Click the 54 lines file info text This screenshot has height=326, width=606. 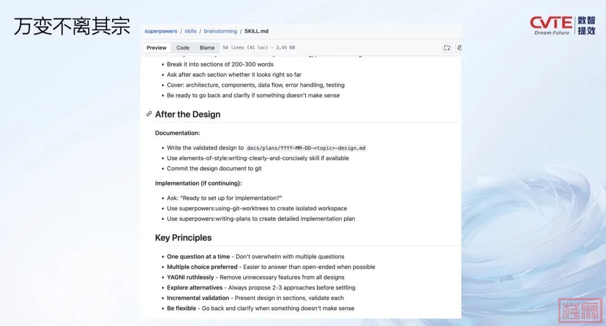click(259, 48)
